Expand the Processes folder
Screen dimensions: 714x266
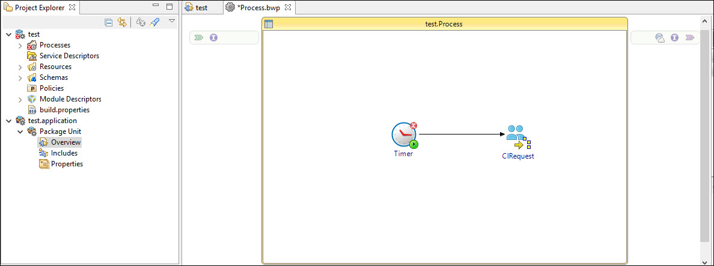pos(20,46)
